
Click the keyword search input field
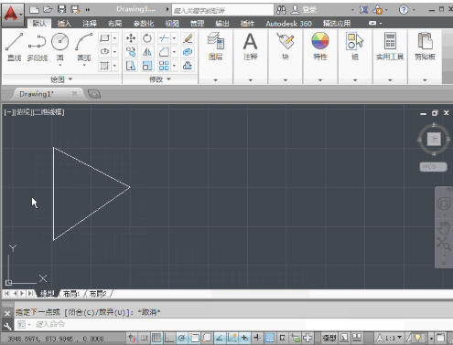(222, 10)
